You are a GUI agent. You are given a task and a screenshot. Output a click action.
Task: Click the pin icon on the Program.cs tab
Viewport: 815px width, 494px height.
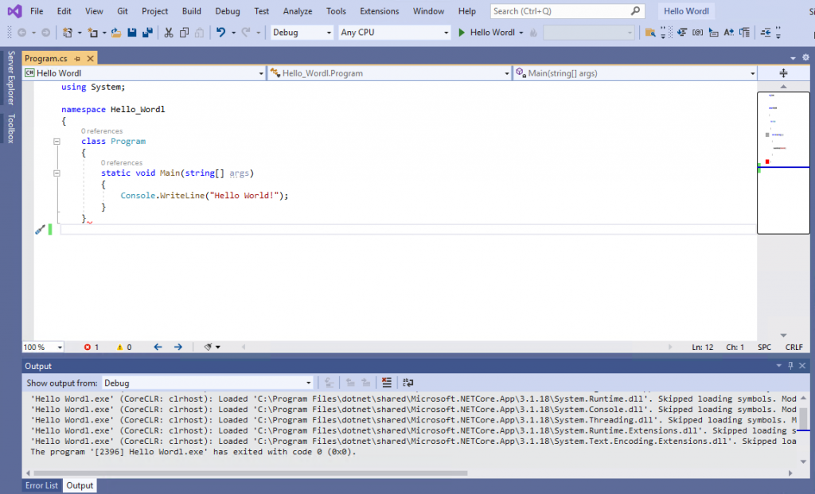point(77,59)
